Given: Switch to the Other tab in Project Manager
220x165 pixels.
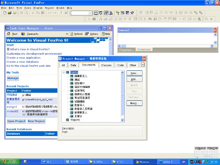Looking at the screenshot, I should (133, 65).
